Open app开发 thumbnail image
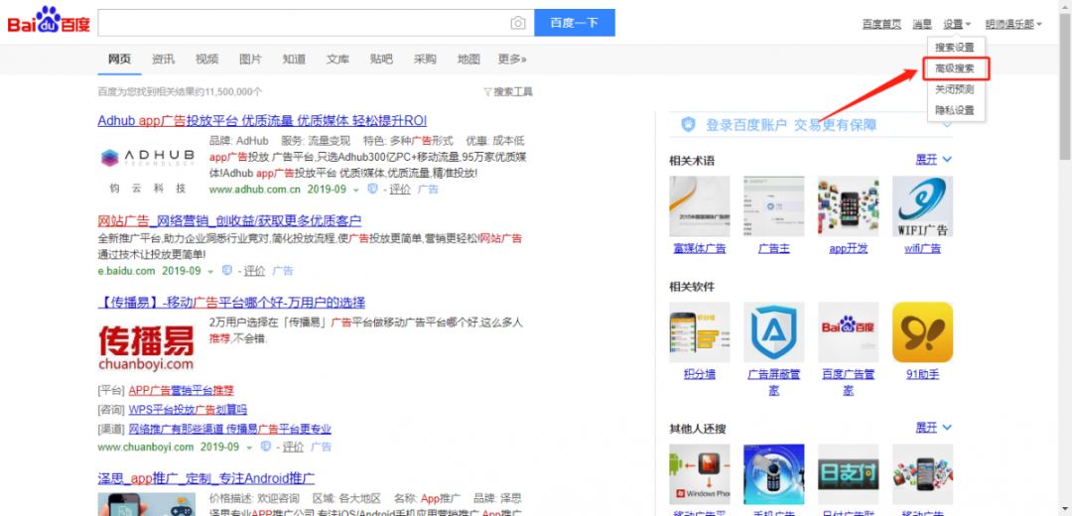1072x516 pixels. click(849, 206)
